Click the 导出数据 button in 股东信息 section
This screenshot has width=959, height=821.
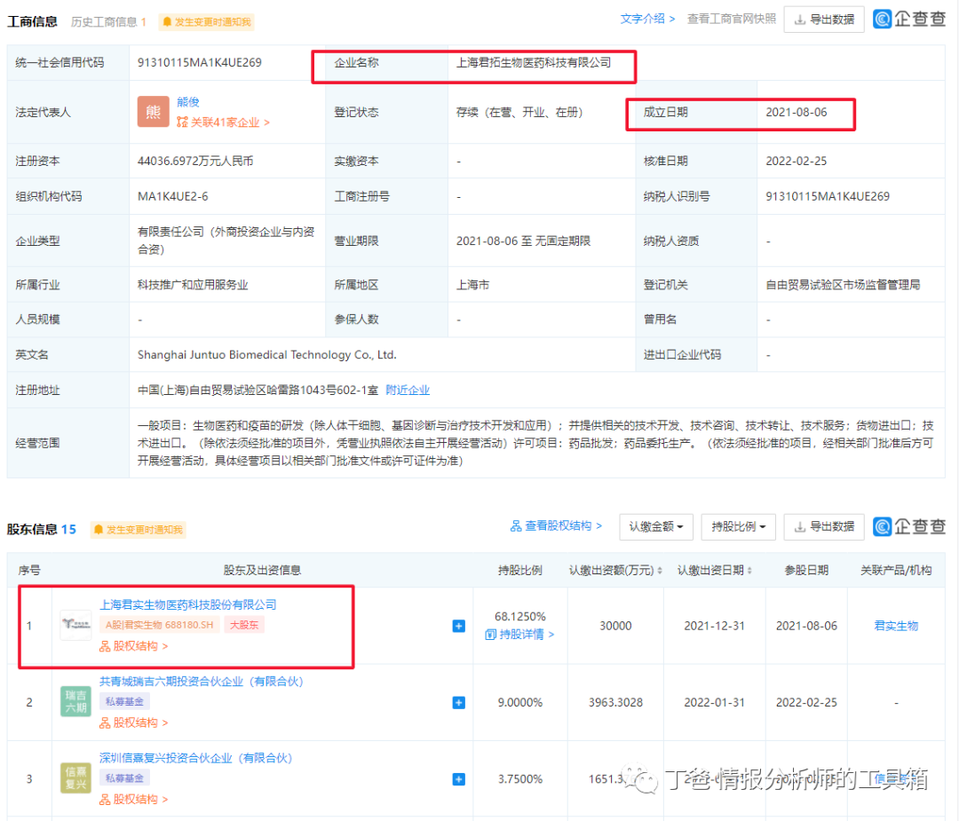(823, 526)
